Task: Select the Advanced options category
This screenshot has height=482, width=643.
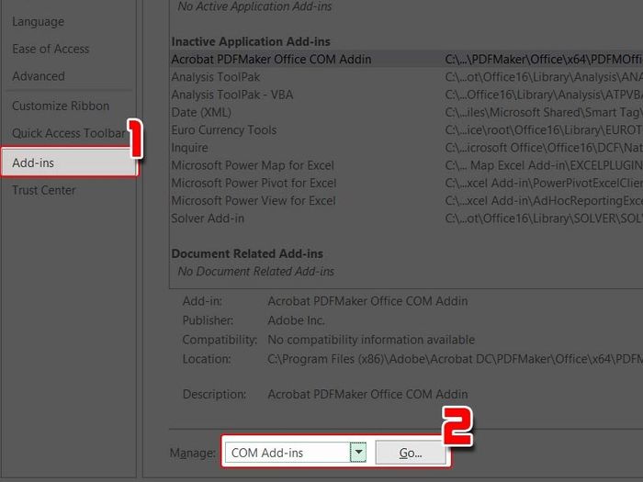Action: tap(39, 76)
